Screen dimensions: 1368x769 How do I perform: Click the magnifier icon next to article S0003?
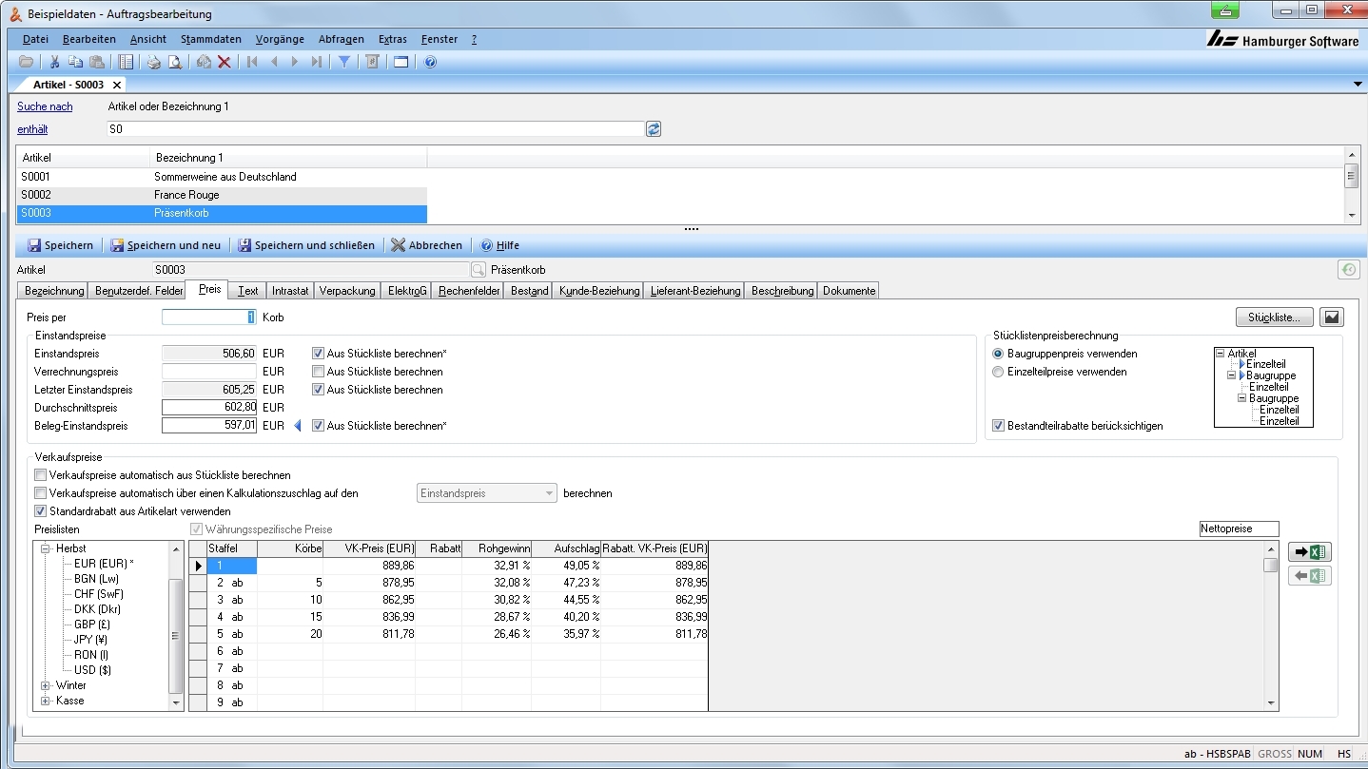click(479, 270)
